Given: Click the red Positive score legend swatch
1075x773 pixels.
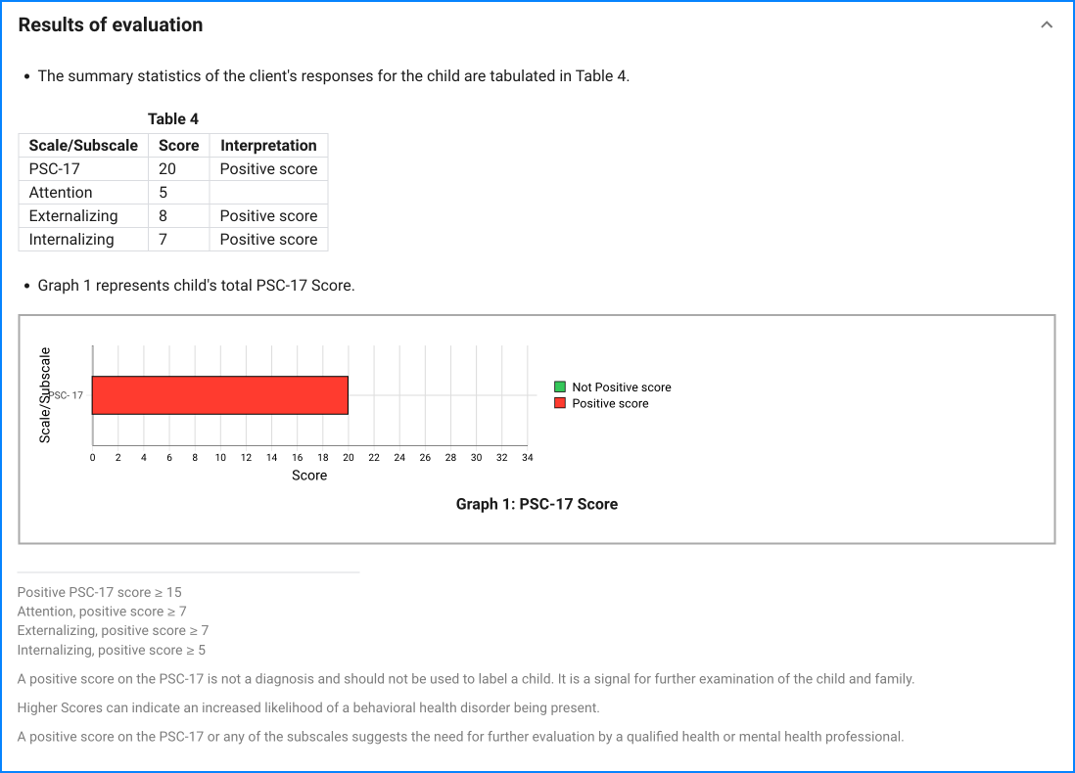Looking at the screenshot, I should (x=560, y=403).
